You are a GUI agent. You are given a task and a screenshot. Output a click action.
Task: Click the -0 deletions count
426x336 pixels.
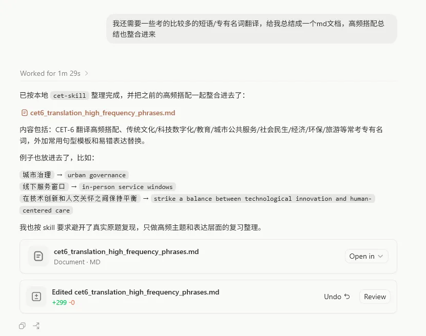[x=72, y=303]
